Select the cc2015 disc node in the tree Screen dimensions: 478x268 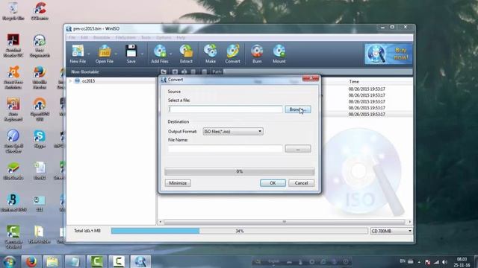pyautogui.click(x=85, y=81)
